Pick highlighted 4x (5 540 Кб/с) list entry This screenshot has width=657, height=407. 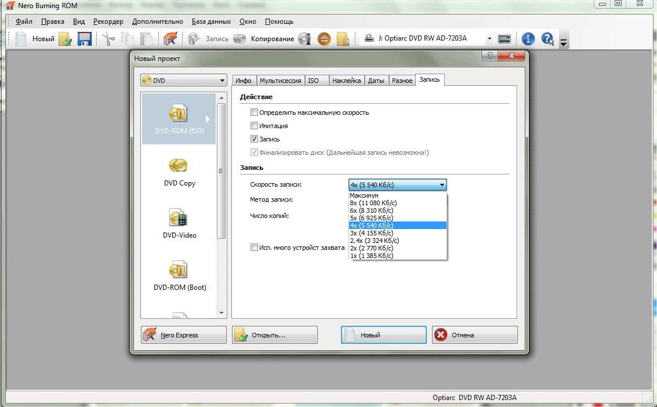(398, 226)
